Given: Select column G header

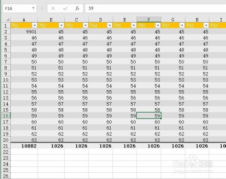Looking at the screenshot, I should [173, 20].
